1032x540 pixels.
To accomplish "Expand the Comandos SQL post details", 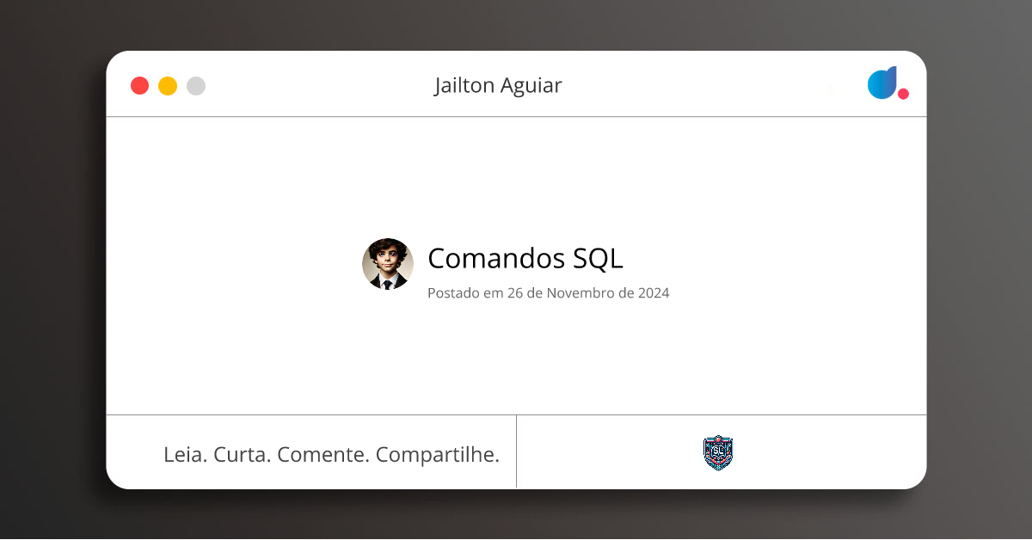I will pyautogui.click(x=525, y=259).
